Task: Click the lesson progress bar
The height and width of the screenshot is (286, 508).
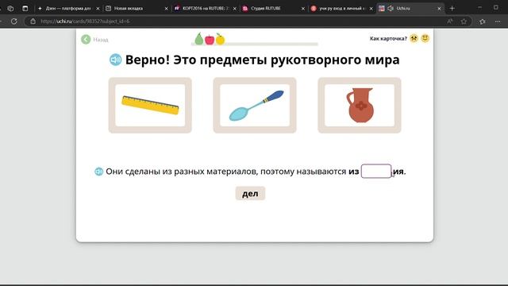Action: (x=255, y=44)
